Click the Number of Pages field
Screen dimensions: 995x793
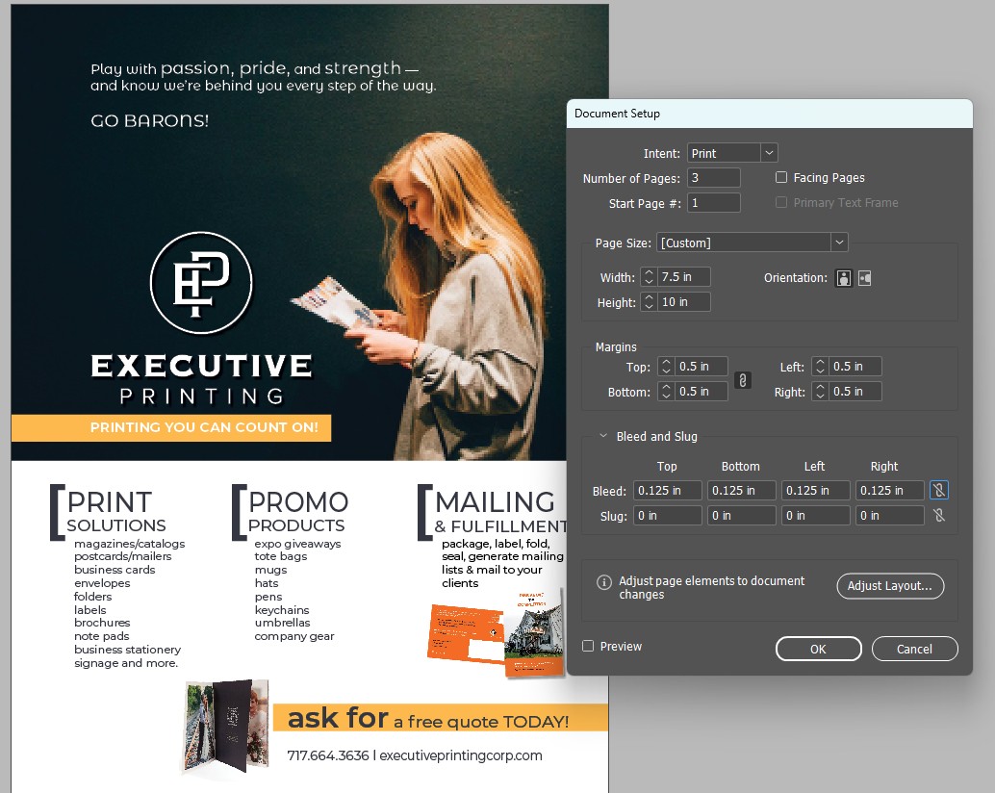point(714,178)
